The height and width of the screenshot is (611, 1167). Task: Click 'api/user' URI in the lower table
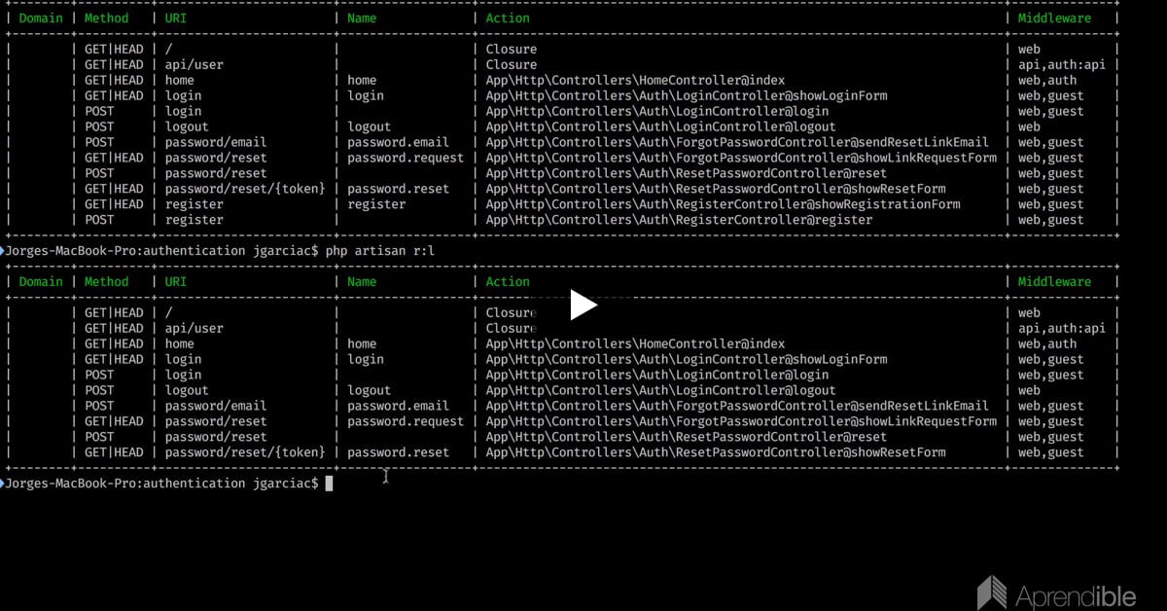(x=194, y=328)
